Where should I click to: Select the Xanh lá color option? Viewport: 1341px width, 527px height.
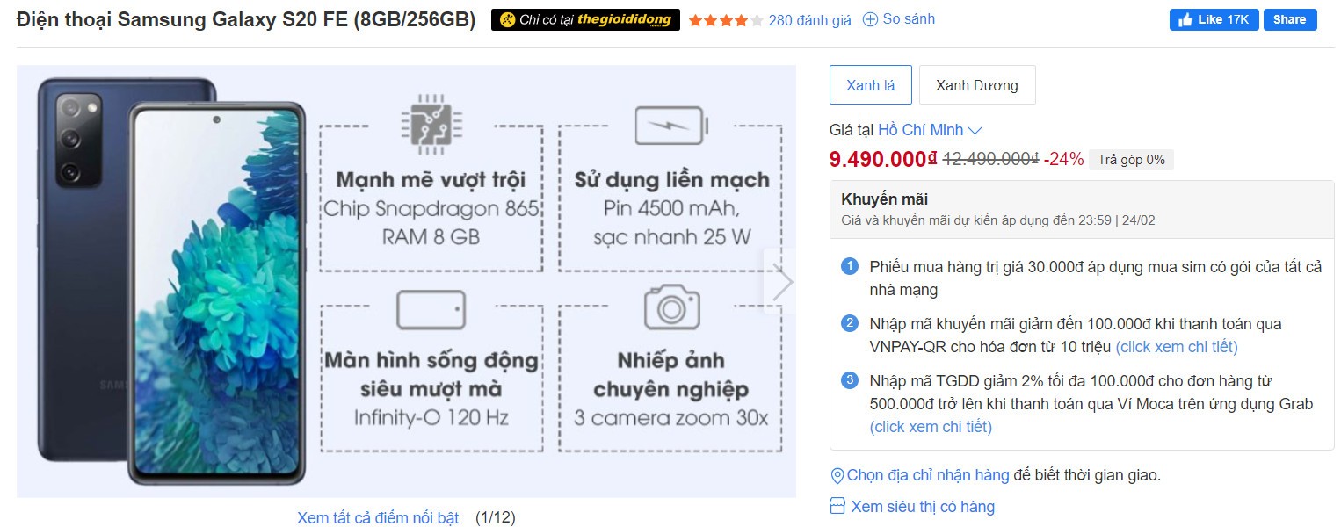pyautogui.click(x=870, y=85)
